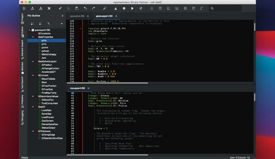Viewport: 275px width, 159px height.
Task: Collapse the GasSolveSupport module node
Action: point(33,61)
